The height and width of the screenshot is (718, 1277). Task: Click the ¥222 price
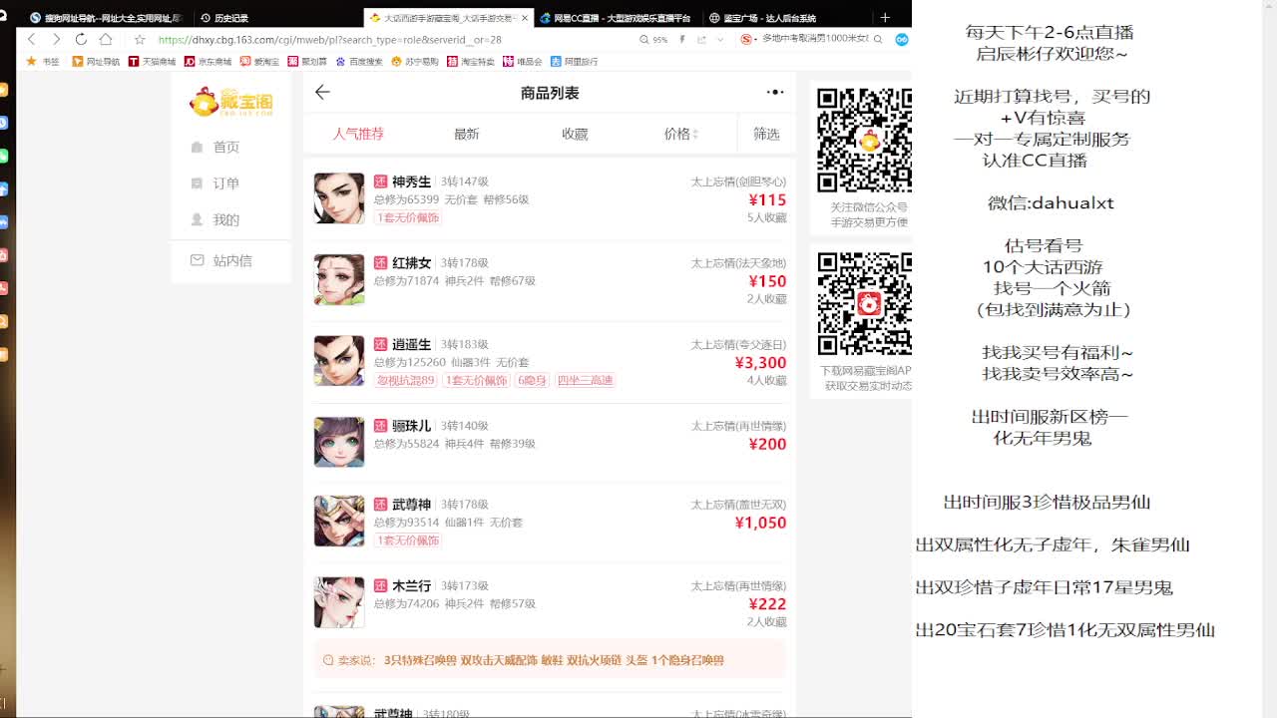click(767, 603)
